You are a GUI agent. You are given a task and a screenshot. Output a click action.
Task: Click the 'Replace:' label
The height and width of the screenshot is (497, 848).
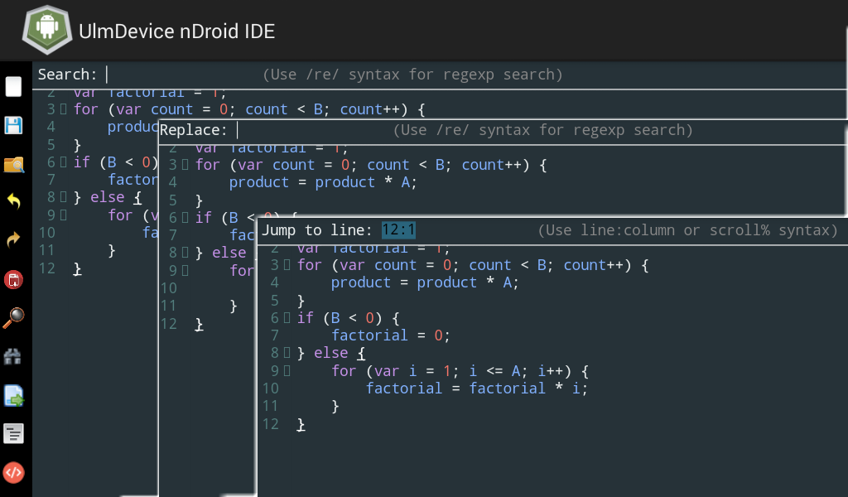193,130
